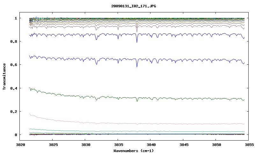Image resolution: width=255 pixels, height=153 pixels.
Task: Click the x-axis tick label 3845
Action: [x=184, y=145]
